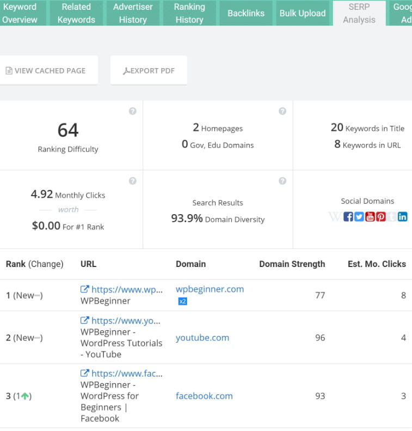
Task: Click the green up arrow in rank 3
Action: 25,396
